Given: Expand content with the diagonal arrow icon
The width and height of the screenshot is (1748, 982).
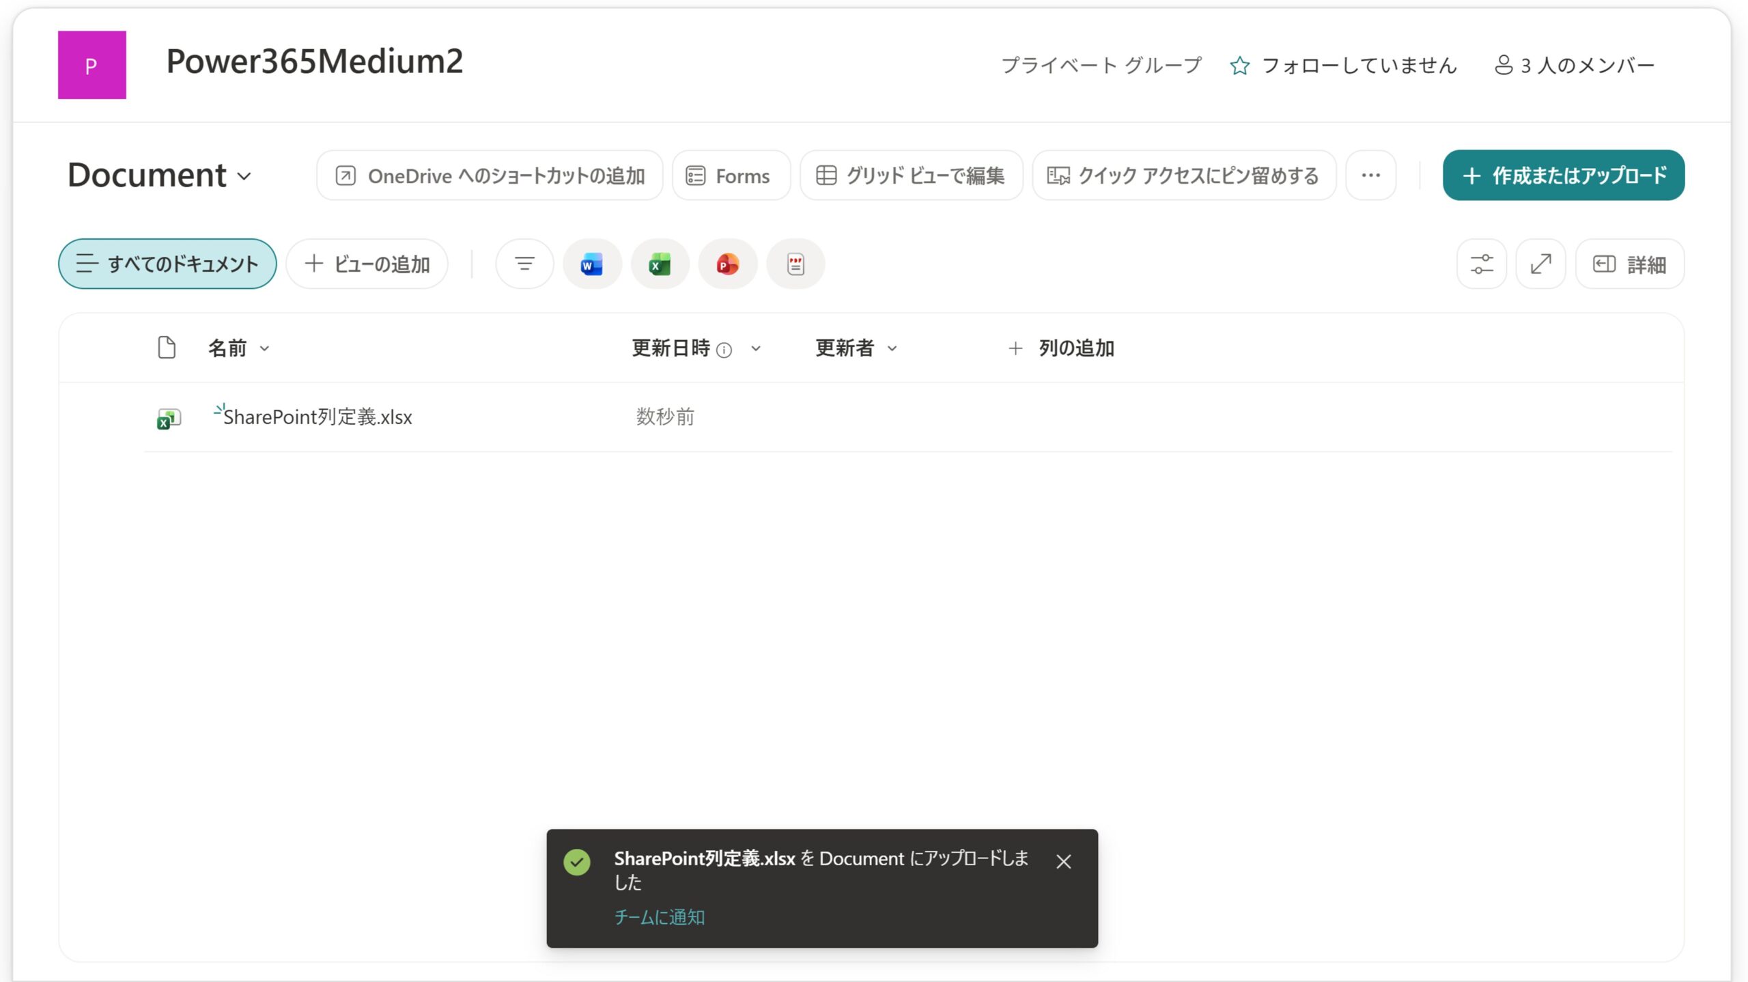Looking at the screenshot, I should [1541, 264].
